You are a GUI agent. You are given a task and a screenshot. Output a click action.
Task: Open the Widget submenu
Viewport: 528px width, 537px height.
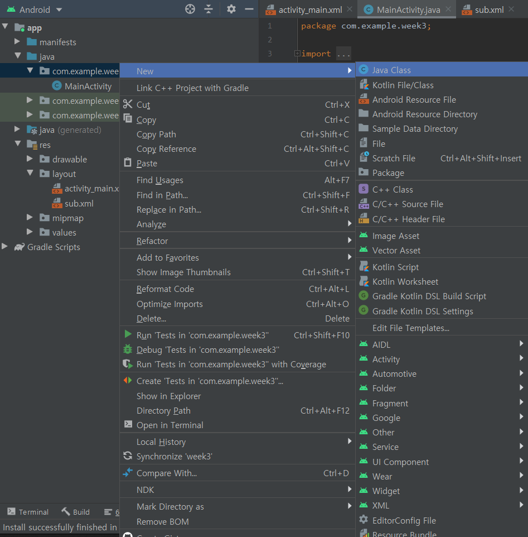coord(442,491)
